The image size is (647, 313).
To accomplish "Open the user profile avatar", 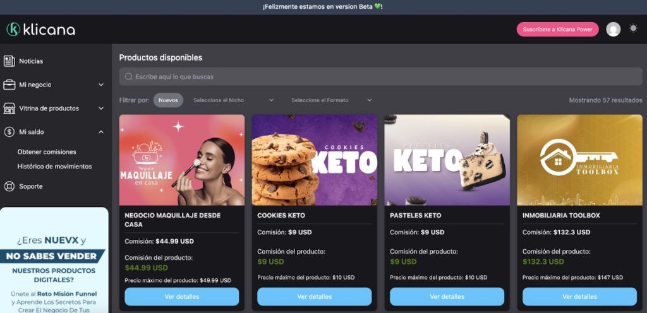I will point(613,29).
